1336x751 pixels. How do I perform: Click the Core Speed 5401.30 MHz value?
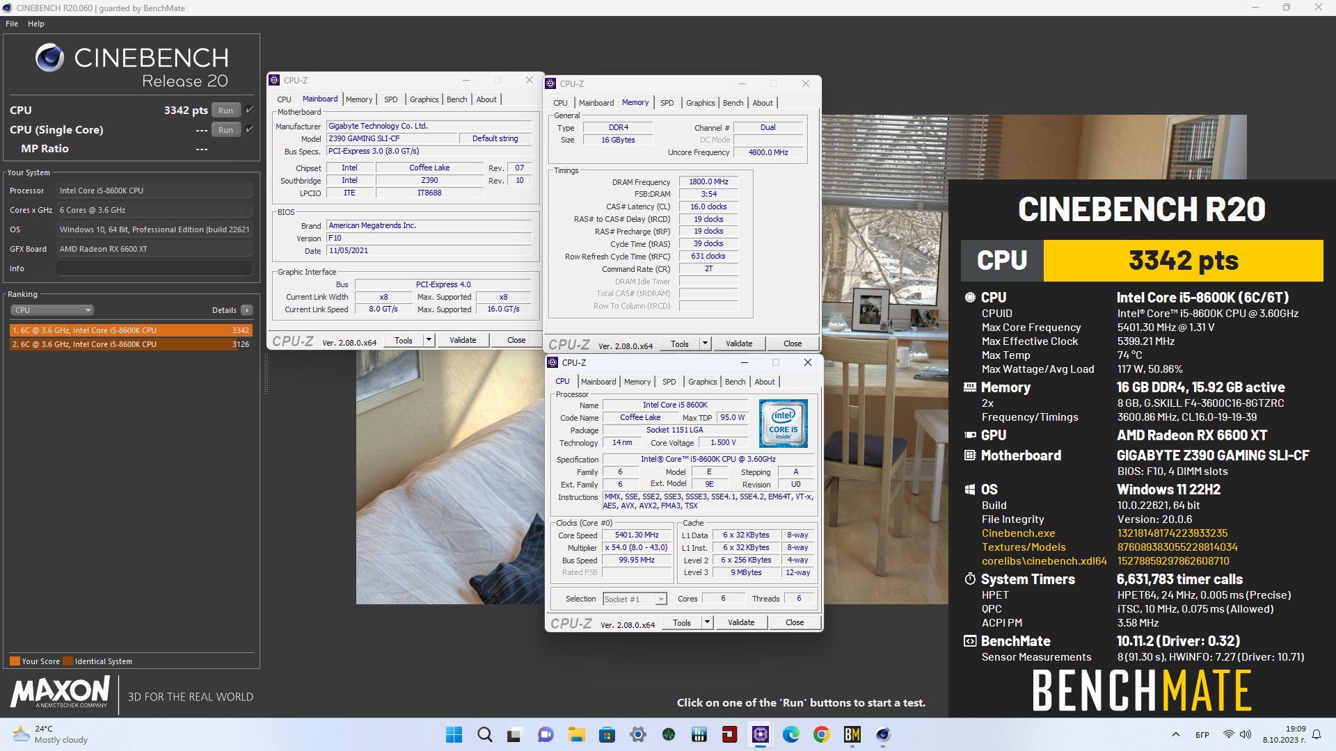point(637,535)
